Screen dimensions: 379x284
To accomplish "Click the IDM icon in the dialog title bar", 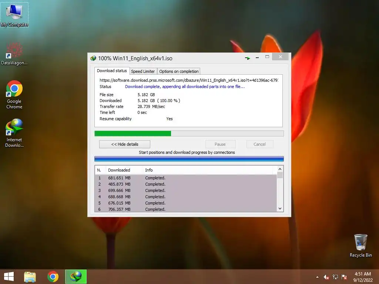I will [93, 58].
